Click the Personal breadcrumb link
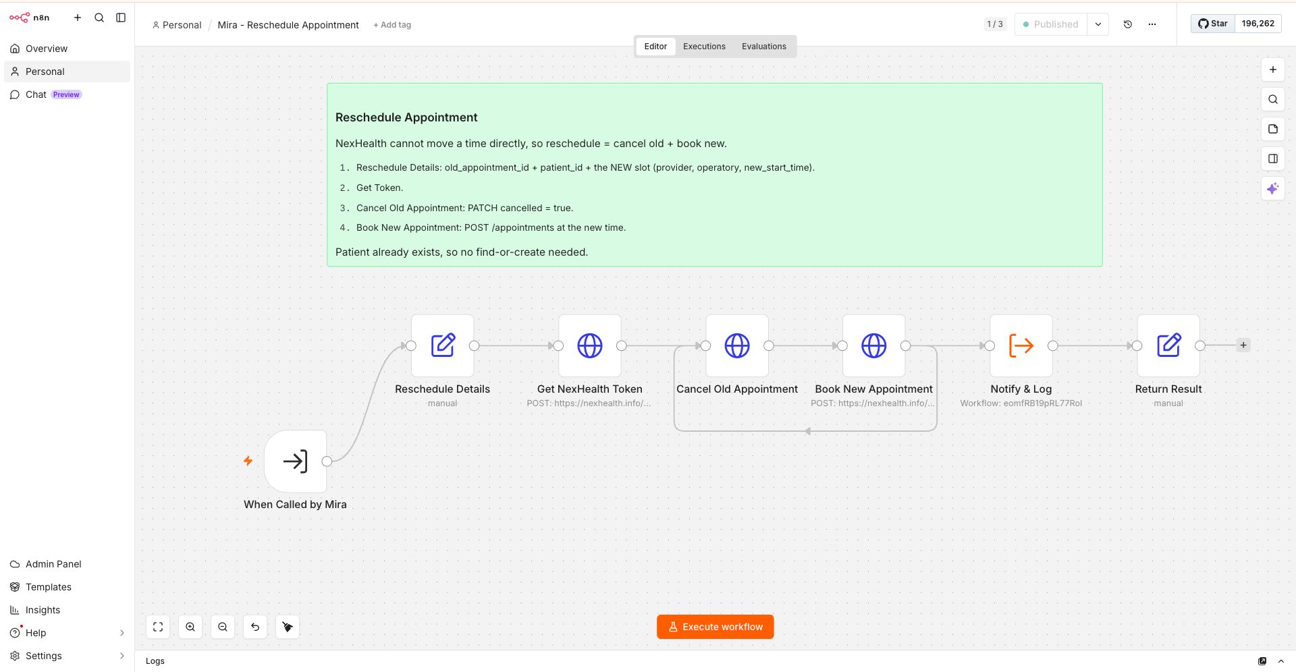 coord(177,25)
